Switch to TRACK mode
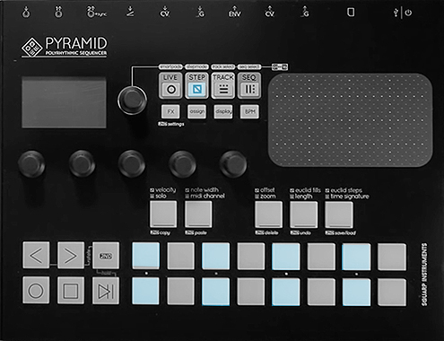Screen dimensions: 444x341 point(223,85)
